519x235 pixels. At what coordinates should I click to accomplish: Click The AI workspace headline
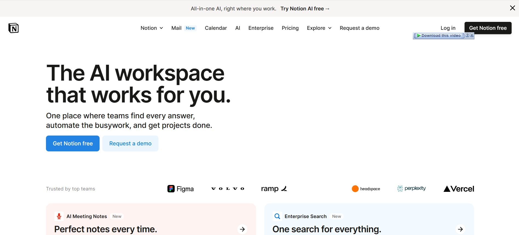(138, 84)
